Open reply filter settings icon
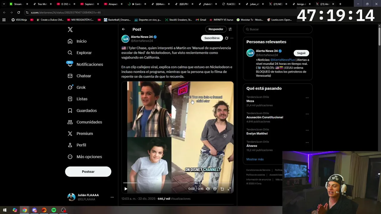The width and height of the screenshot is (381, 214). 230,29
